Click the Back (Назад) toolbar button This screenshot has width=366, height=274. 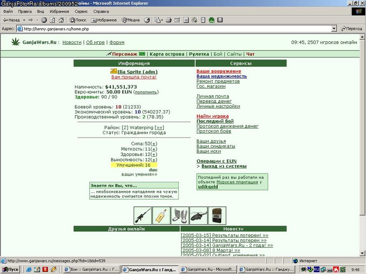[x=11, y=20]
